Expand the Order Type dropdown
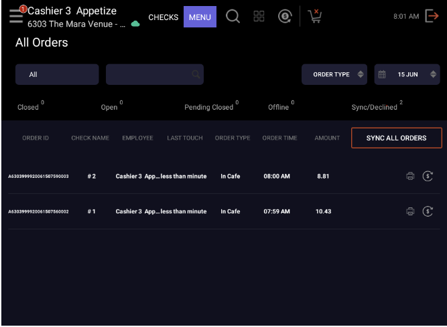 coord(334,74)
